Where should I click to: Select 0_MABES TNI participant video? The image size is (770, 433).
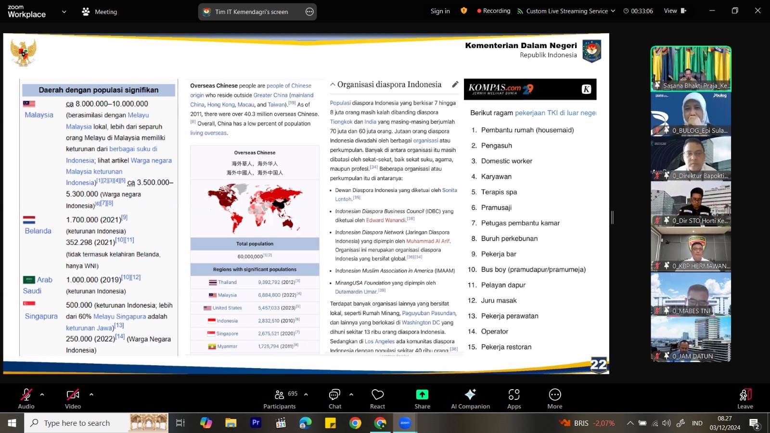pyautogui.click(x=691, y=294)
